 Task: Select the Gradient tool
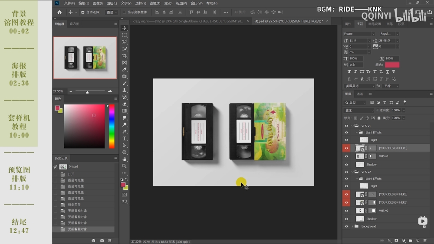[x=125, y=111]
